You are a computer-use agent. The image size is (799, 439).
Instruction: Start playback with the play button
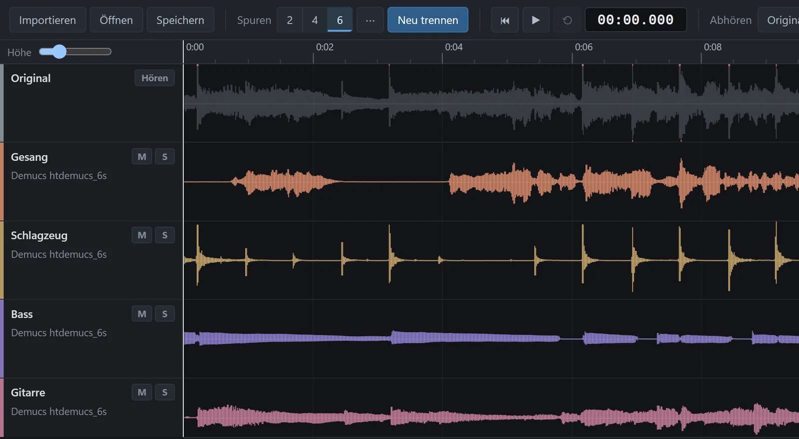(x=536, y=20)
